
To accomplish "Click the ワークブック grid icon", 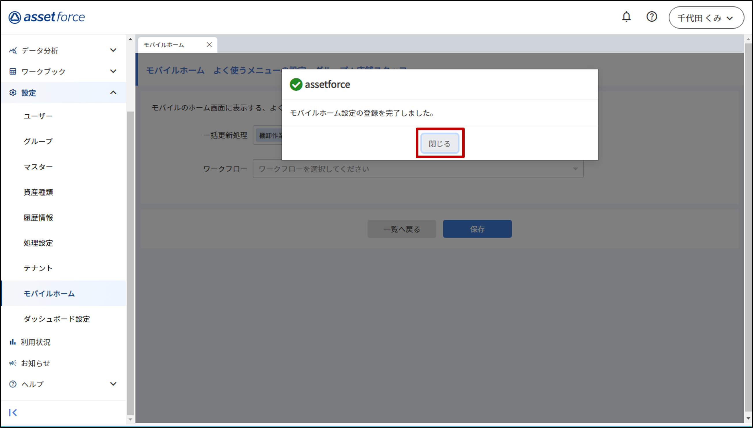I will click(x=13, y=72).
